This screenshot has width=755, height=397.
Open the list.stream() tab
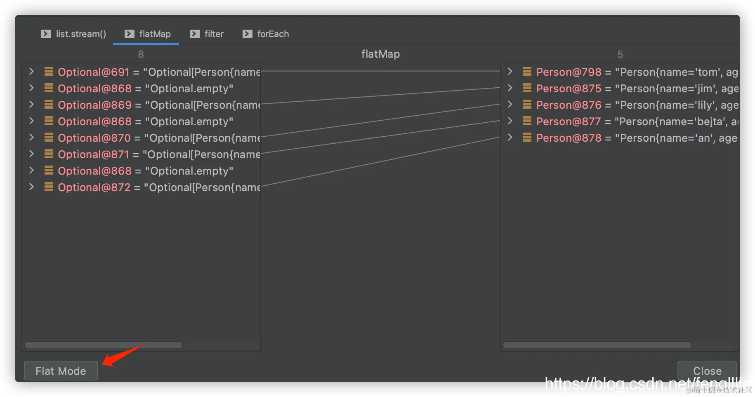[x=81, y=34]
